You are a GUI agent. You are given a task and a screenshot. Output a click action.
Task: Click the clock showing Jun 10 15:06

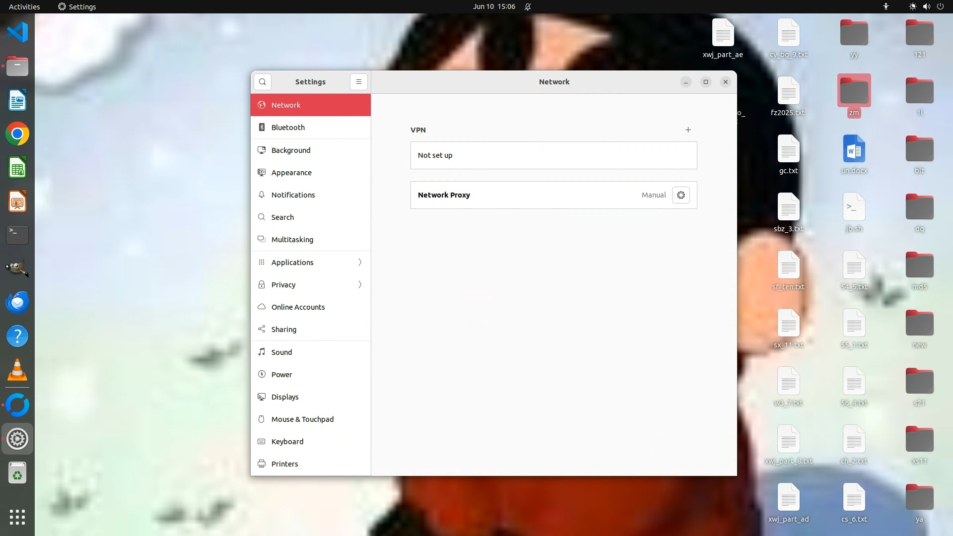[x=494, y=6]
